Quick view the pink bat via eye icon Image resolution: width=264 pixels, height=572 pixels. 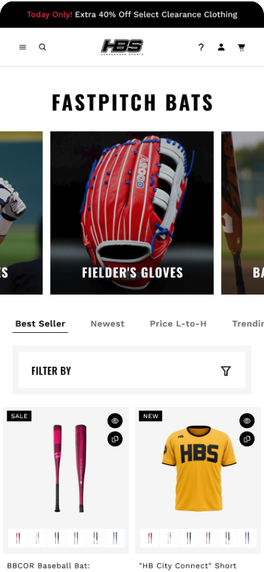115,421
